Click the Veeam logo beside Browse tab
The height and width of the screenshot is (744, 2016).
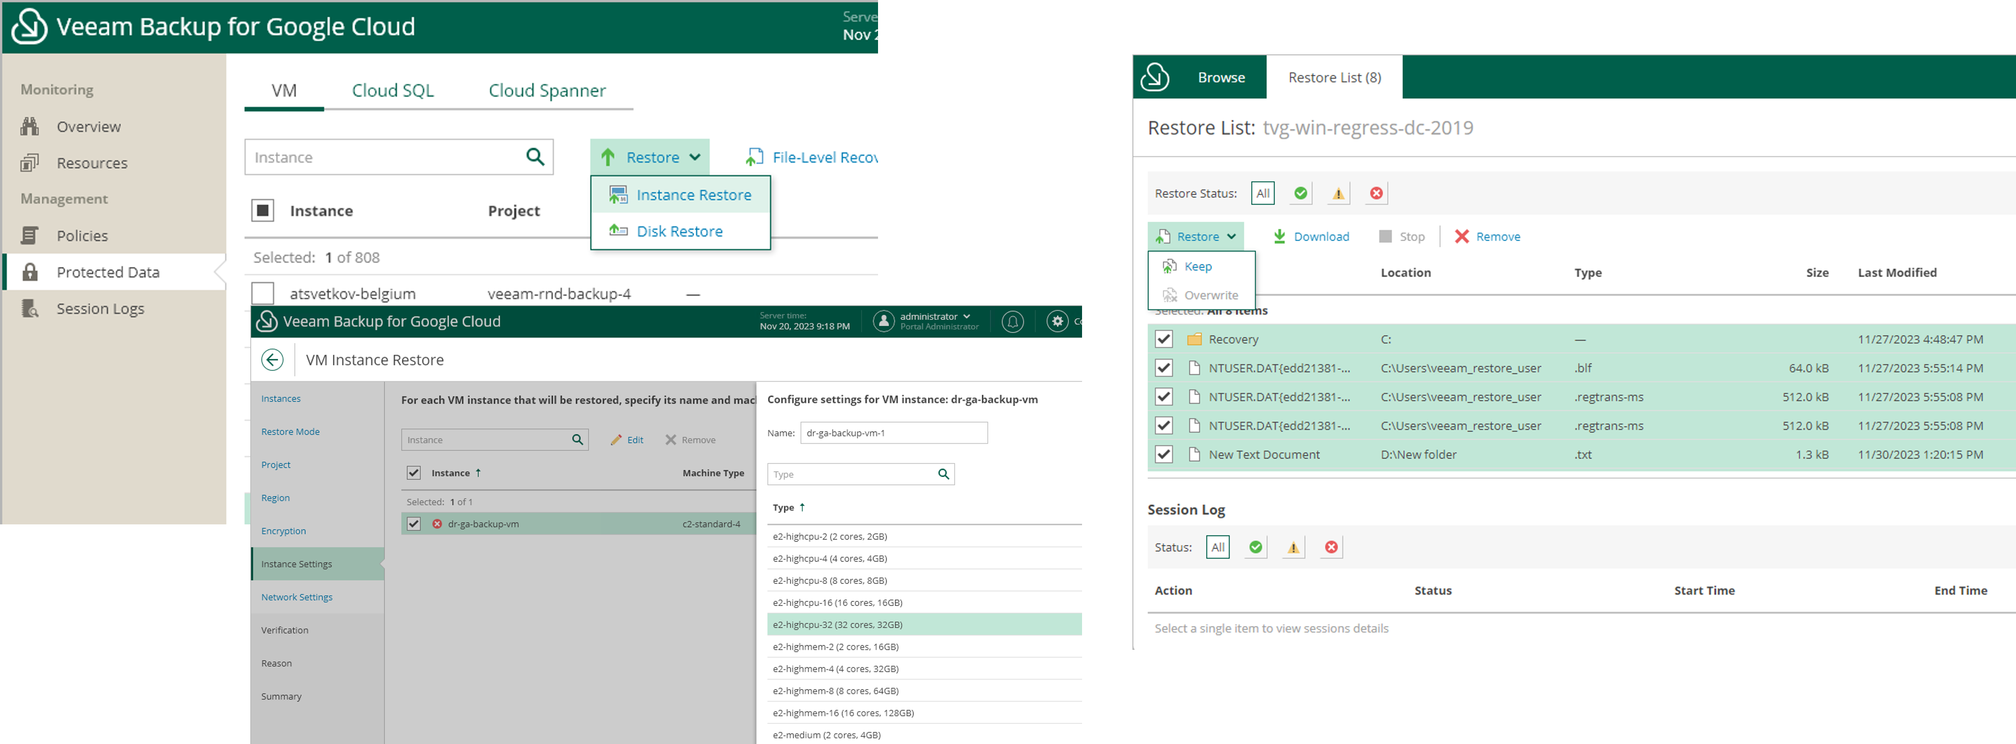click(1155, 78)
